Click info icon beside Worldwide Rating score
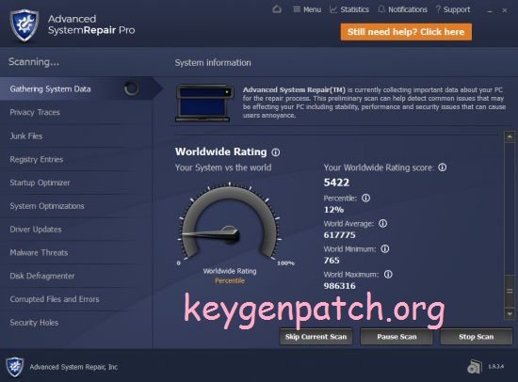Viewport: 518px width, 382px height. click(x=442, y=167)
